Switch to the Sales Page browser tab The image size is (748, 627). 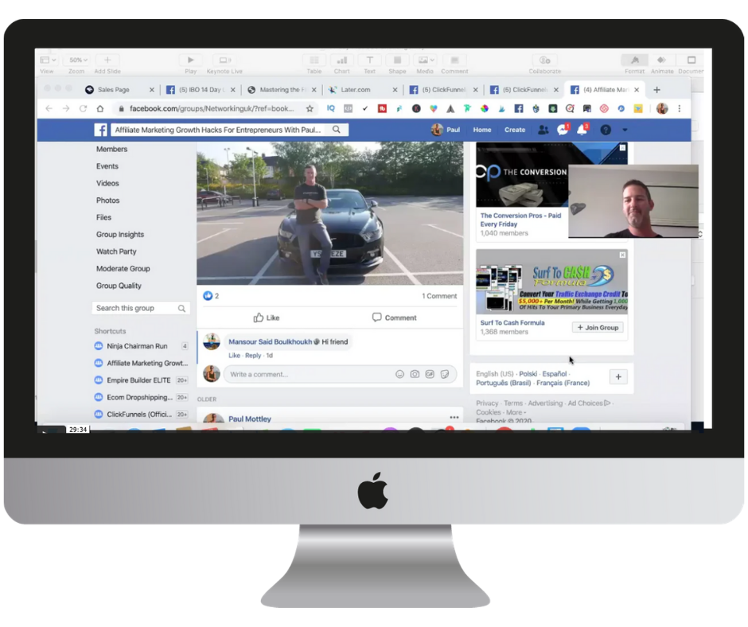coord(113,90)
